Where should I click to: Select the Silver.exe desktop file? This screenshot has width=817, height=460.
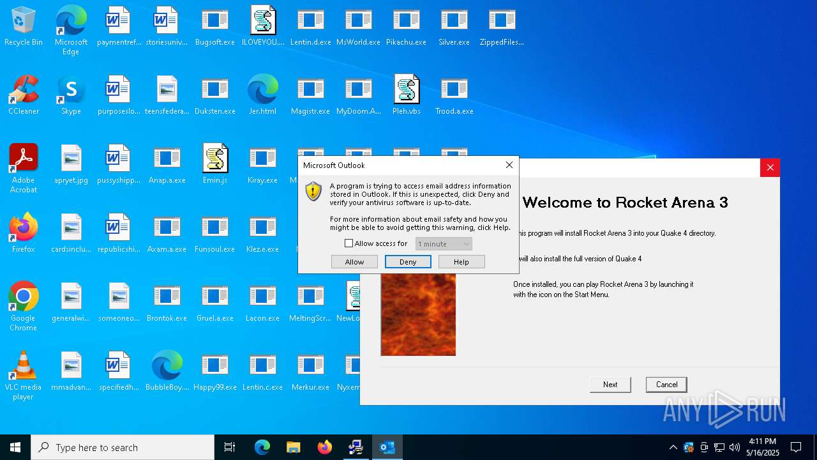click(454, 26)
